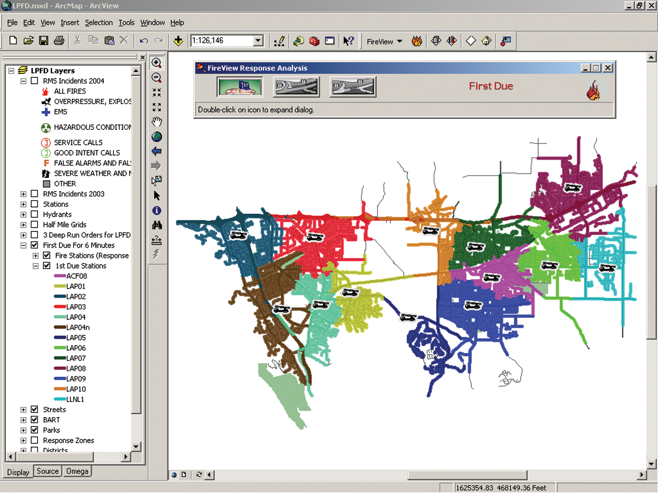Click the Full Extent globe icon
This screenshot has height=493, width=658.
tap(156, 137)
